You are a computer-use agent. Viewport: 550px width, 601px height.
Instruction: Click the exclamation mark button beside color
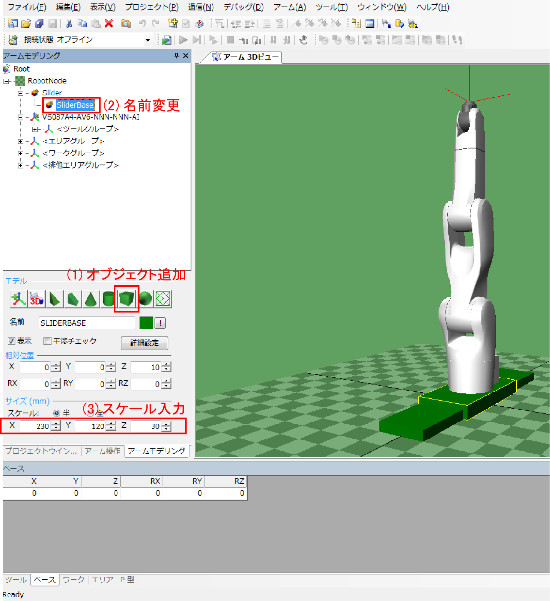[x=160, y=323]
